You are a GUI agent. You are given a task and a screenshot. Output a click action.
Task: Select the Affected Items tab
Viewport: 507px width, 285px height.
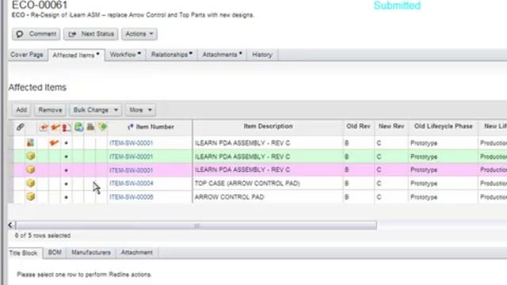pyautogui.click(x=76, y=55)
